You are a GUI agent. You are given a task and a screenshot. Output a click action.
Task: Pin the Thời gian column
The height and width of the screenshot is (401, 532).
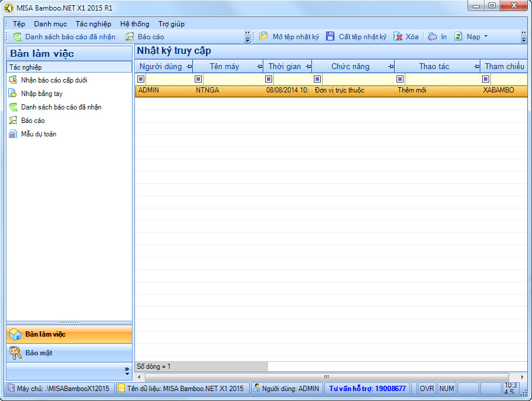(x=309, y=67)
